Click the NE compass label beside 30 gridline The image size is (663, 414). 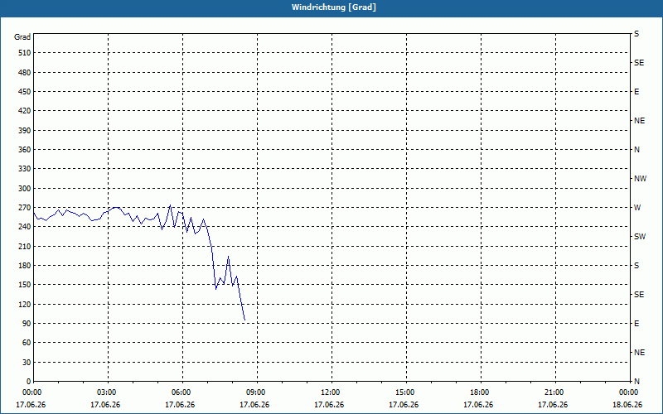639,353
